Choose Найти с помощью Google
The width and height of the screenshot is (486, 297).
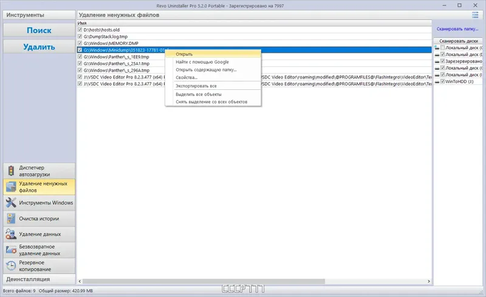(213, 62)
